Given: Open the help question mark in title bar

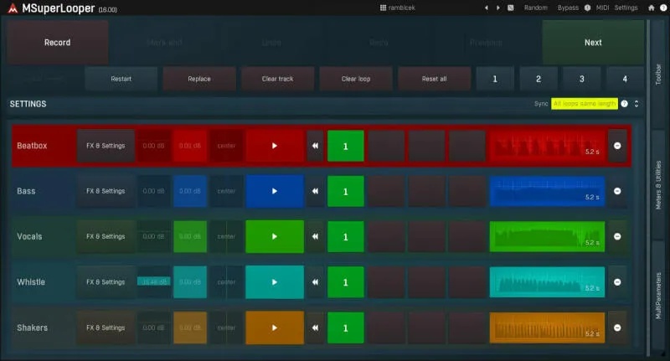Looking at the screenshot, I should tap(663, 8).
